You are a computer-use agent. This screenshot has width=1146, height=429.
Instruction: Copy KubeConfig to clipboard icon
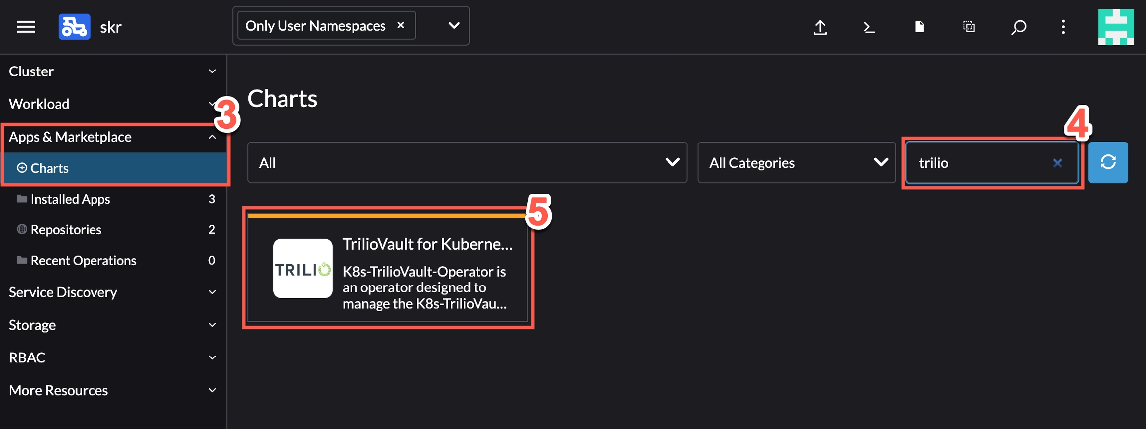click(x=969, y=27)
